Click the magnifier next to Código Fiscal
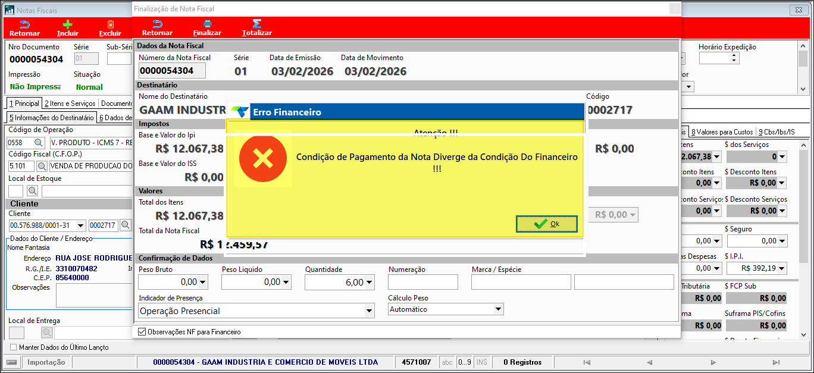 (x=39, y=166)
